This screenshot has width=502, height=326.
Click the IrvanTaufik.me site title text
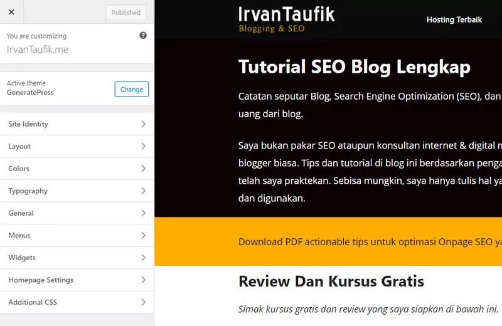click(x=38, y=50)
